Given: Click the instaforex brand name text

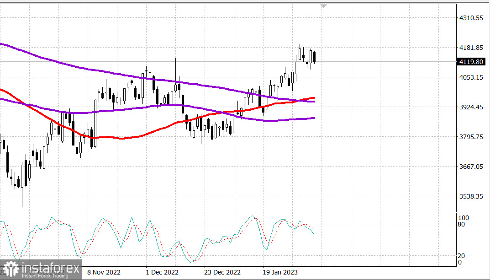Looking at the screenshot, I should click(51, 268).
